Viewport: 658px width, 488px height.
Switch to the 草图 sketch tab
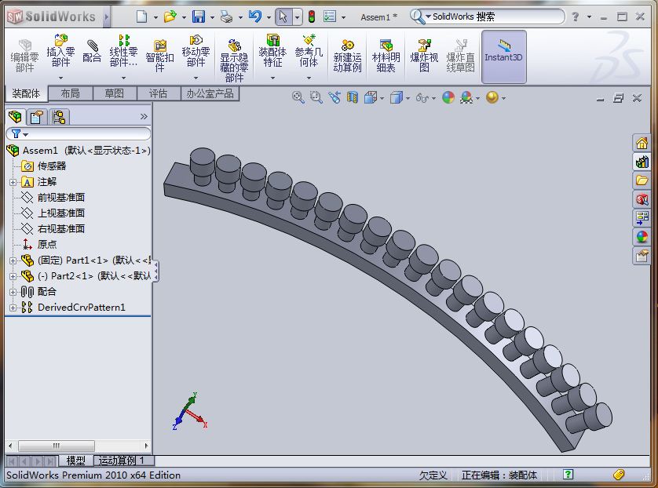[115, 93]
